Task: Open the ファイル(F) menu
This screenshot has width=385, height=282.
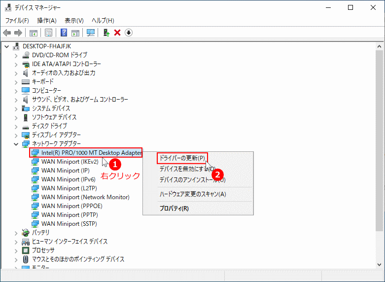Action: pos(17,20)
